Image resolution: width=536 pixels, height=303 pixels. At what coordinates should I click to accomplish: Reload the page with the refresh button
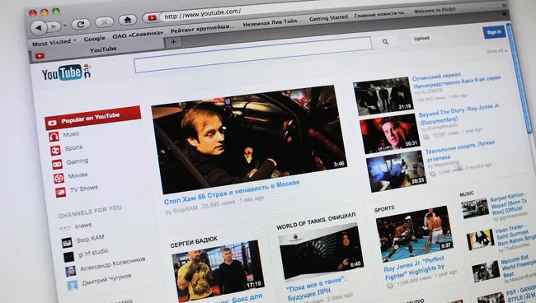pyautogui.click(x=81, y=24)
